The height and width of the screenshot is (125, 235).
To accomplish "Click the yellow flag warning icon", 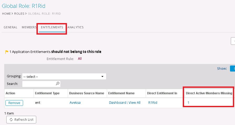I will (7, 52).
